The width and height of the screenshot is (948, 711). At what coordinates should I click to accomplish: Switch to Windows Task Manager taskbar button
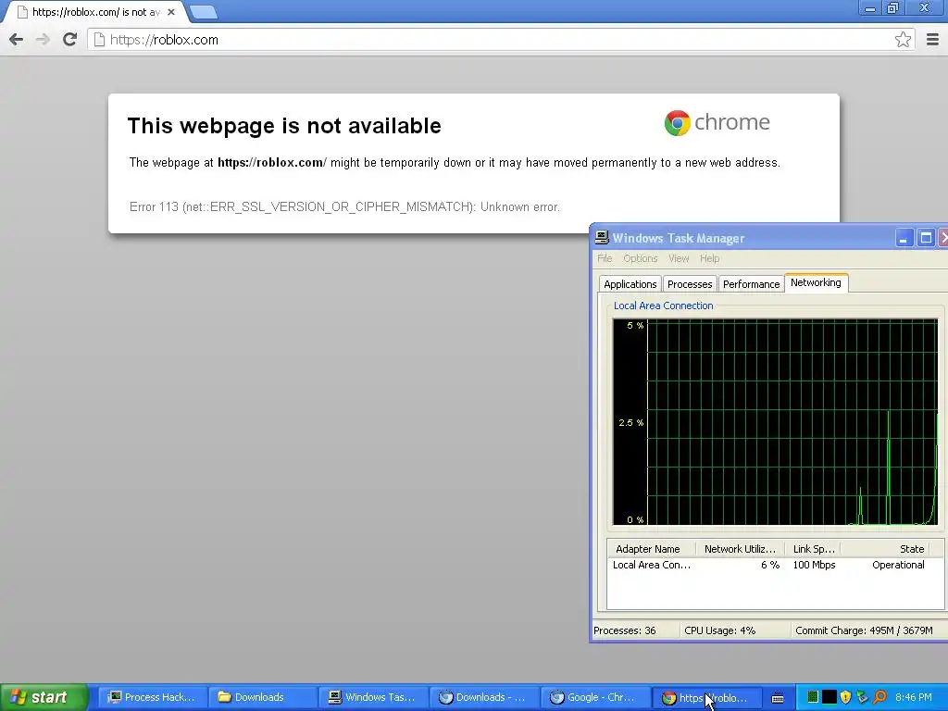(x=372, y=697)
